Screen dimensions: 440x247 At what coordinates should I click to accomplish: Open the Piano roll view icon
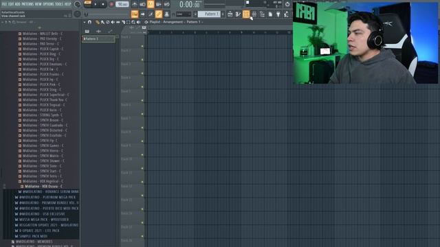[x=238, y=14]
